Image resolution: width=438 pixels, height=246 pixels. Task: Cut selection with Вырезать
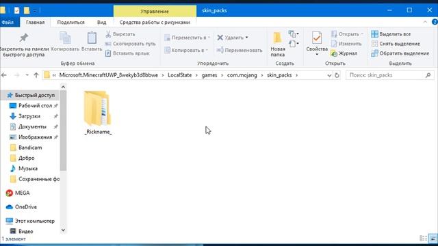click(x=120, y=34)
